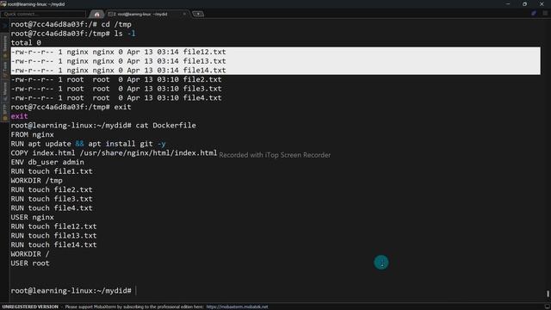
Task: Open the mobaxterm.mobatek.net link
Action: click(x=238, y=307)
